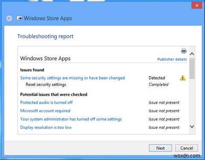Print the troubleshooting report via printer icon
This screenshot has height=160, width=205.
click(x=184, y=51)
